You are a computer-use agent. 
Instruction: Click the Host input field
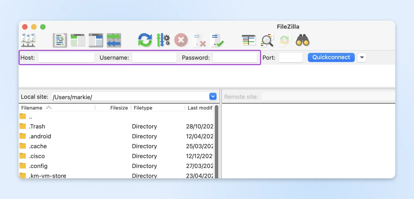(x=66, y=57)
